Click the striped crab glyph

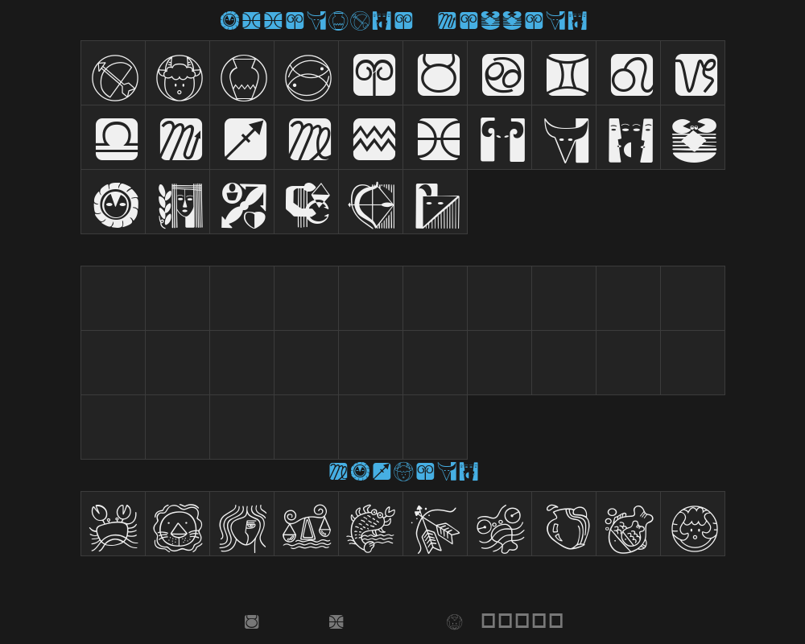pyautogui.click(x=693, y=138)
